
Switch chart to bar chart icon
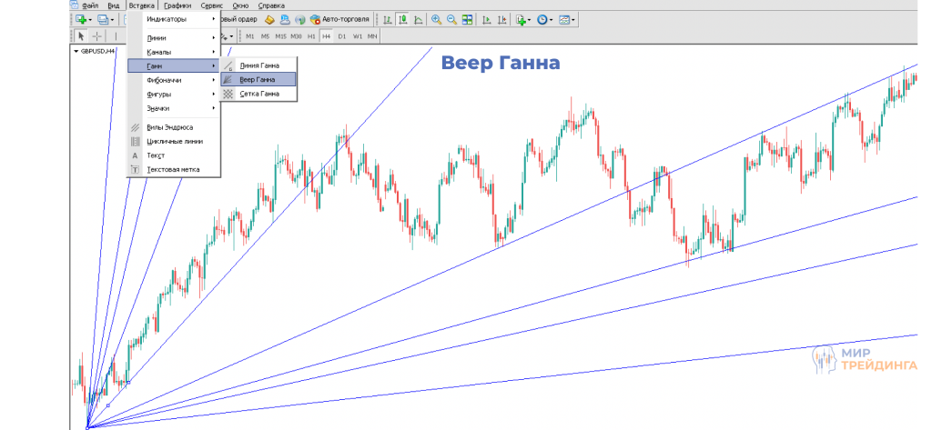pyautogui.click(x=389, y=19)
